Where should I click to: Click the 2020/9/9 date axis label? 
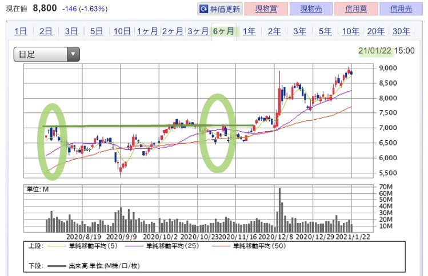pos(122,237)
